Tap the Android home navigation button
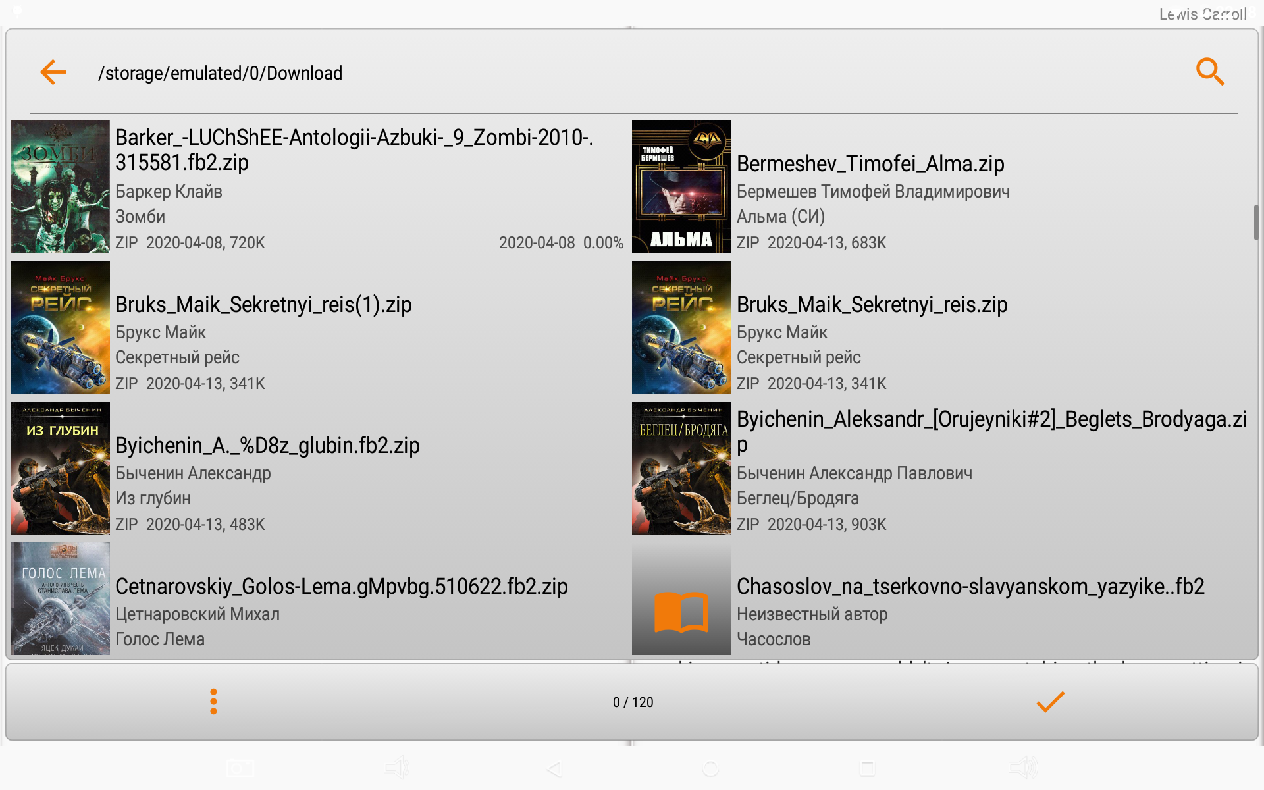The height and width of the screenshot is (790, 1264). (711, 768)
